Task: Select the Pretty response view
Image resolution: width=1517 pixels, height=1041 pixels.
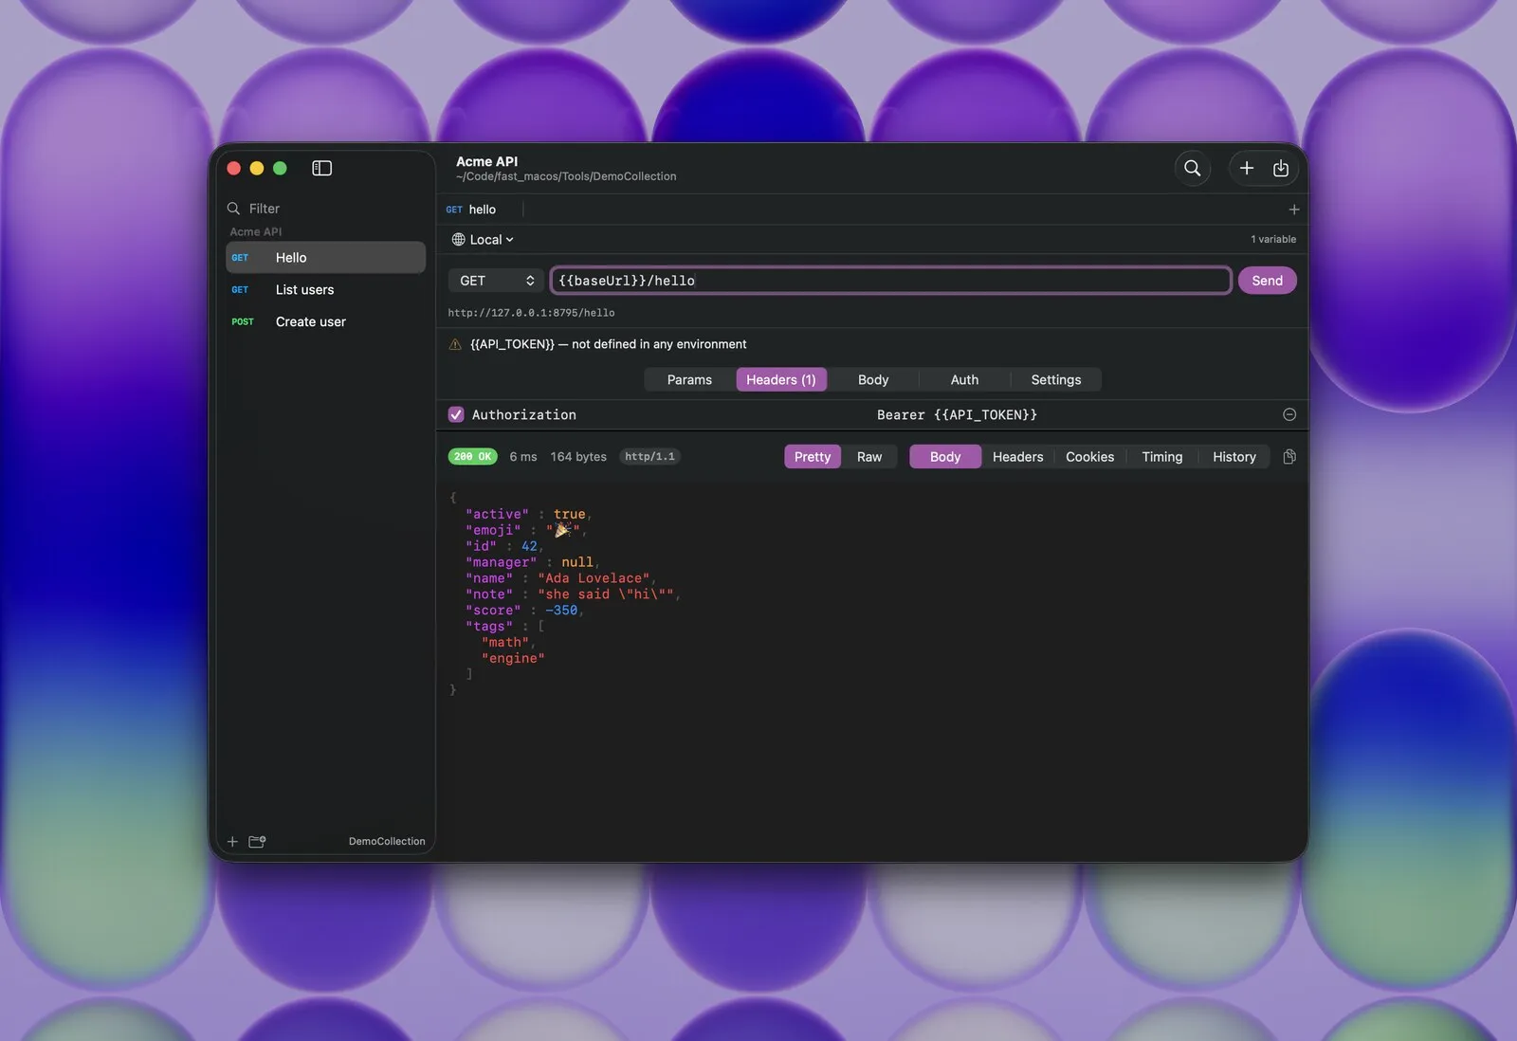Action: click(x=813, y=457)
